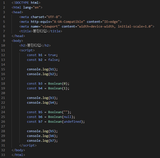Click the Boolean("") call
160x158 pixels.
(x=59, y=112)
